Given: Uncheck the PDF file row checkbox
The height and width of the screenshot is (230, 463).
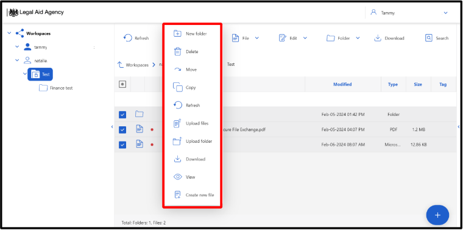Looking at the screenshot, I should coord(122,129).
